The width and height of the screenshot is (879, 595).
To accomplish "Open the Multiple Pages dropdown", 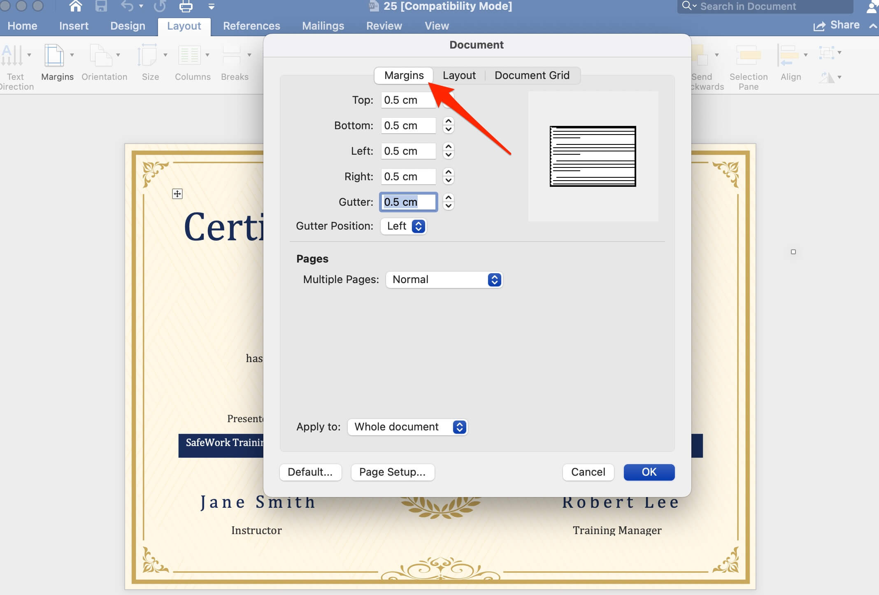I will coord(444,280).
